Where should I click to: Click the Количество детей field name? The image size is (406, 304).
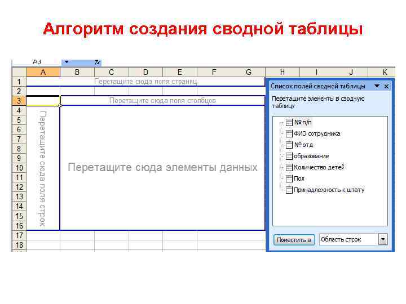tap(319, 167)
